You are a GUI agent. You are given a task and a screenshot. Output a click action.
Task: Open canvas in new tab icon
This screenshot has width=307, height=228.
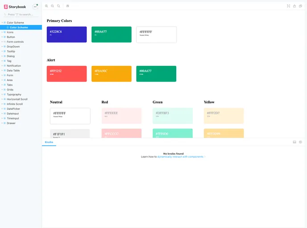pos(295,6)
